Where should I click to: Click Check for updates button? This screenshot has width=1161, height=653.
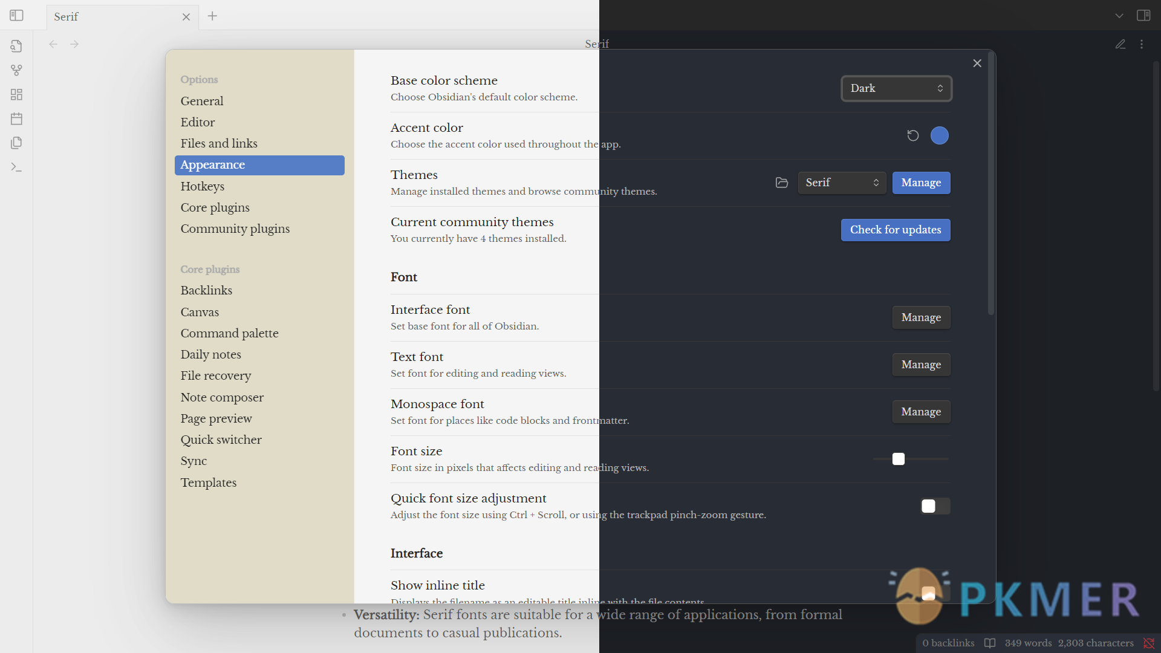[896, 230]
